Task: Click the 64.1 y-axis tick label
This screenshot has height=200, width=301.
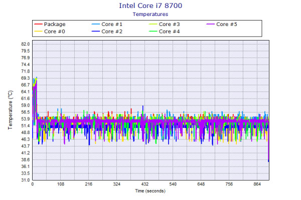Action: (26, 91)
